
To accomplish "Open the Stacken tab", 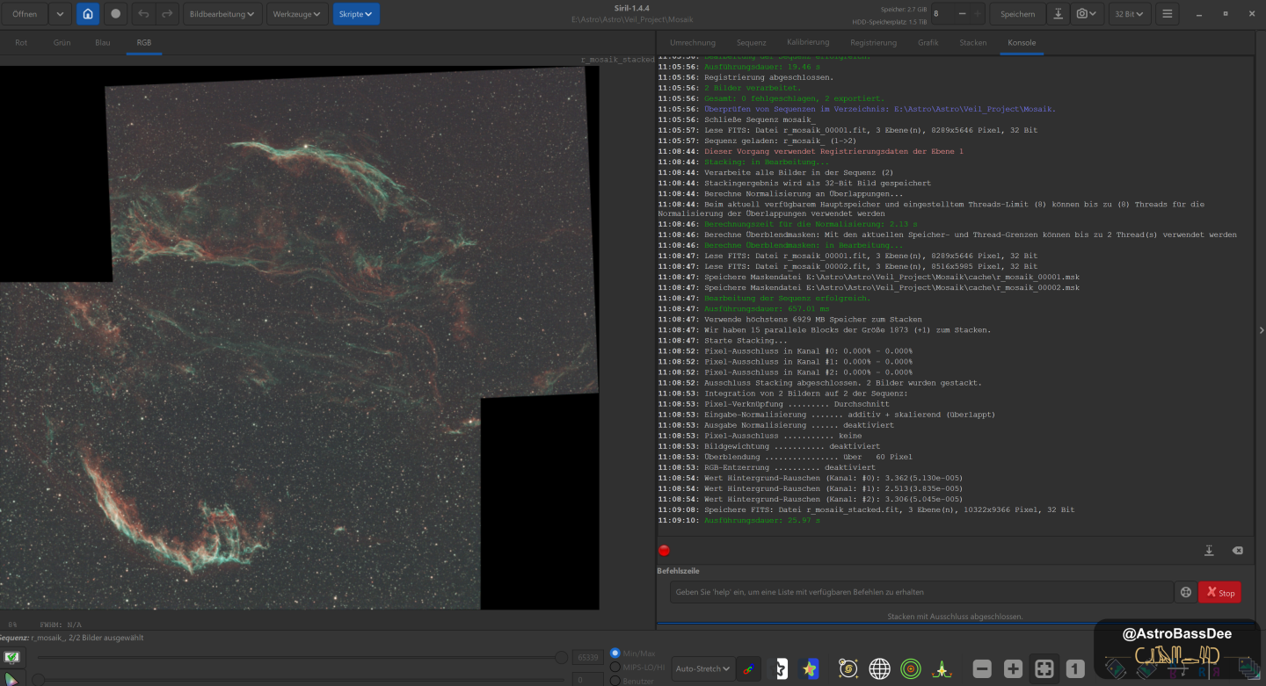I will click(x=972, y=42).
